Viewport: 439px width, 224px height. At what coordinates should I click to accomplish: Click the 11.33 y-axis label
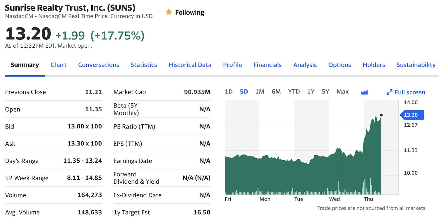point(411,150)
